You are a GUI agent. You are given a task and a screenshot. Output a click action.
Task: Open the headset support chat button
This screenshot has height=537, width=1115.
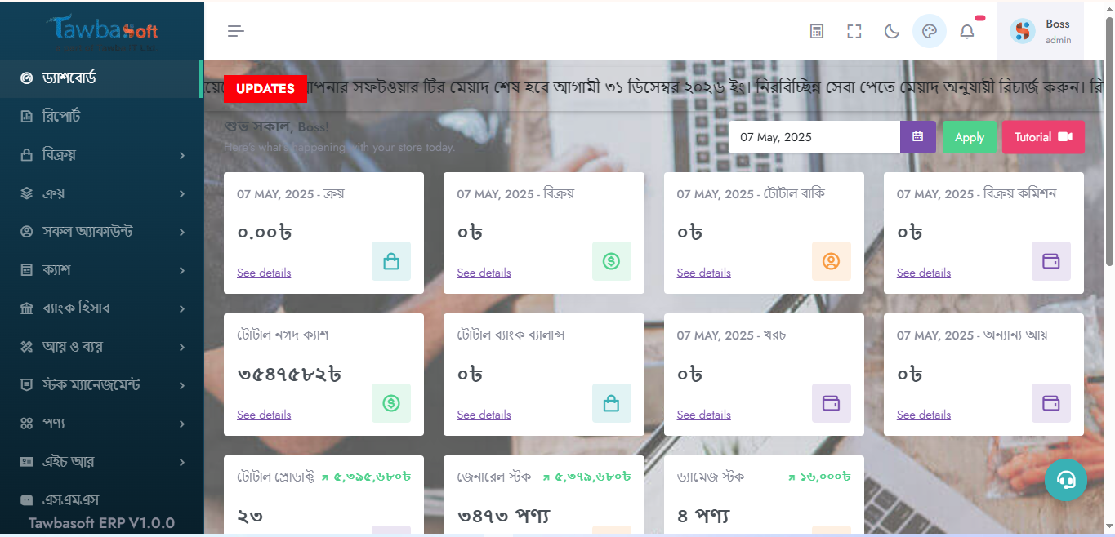coord(1065,480)
